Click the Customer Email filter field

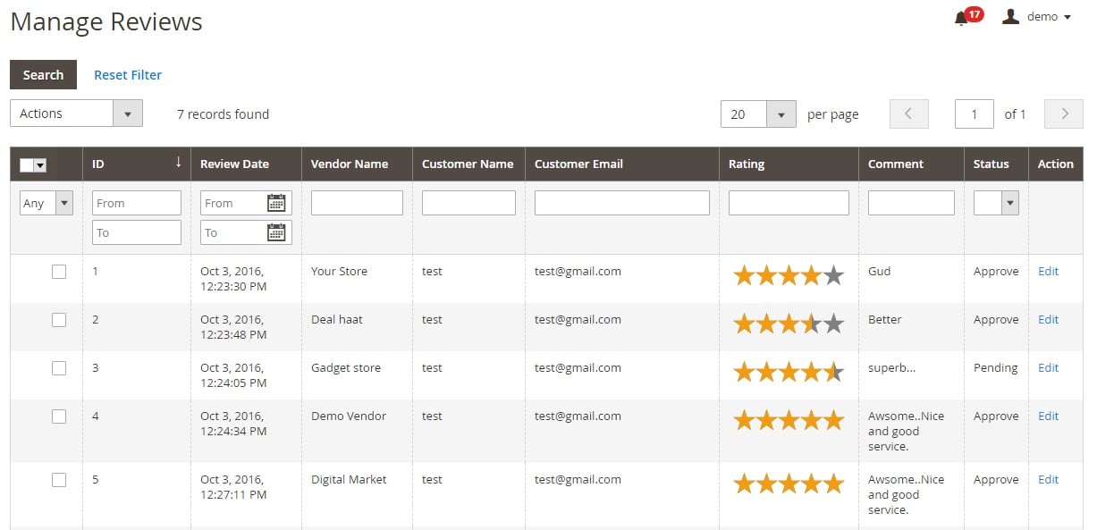[622, 203]
